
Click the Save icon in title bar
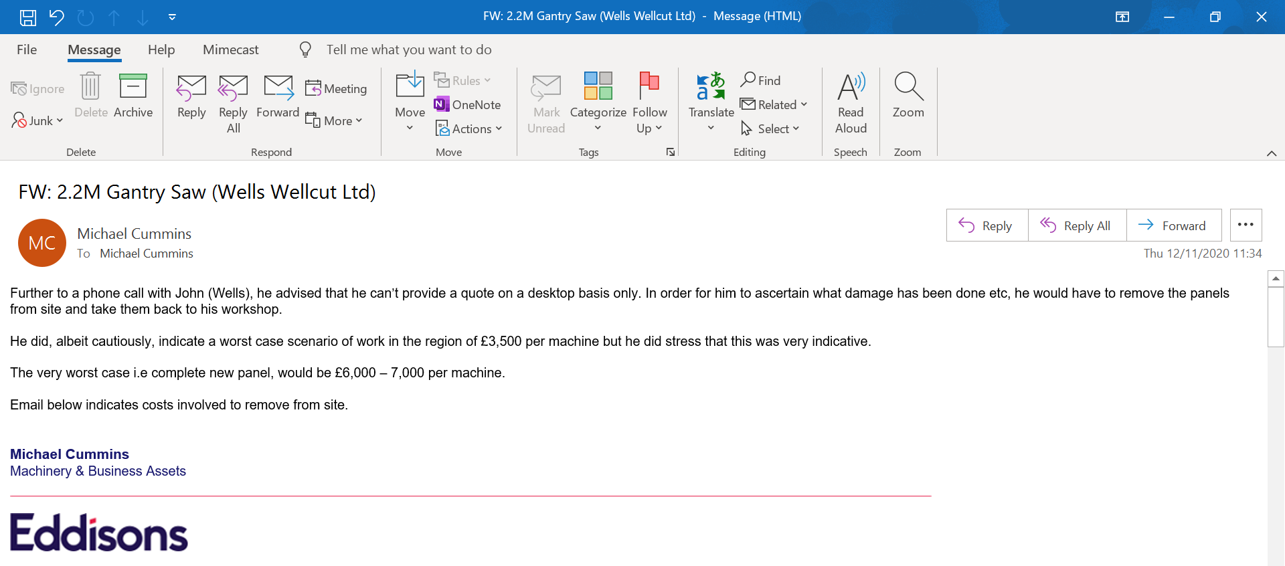click(28, 17)
